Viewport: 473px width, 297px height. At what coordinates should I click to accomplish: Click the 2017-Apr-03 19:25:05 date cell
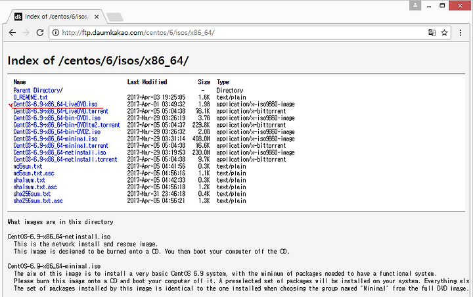coord(156,97)
